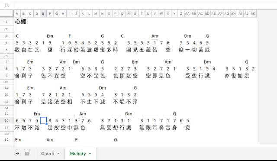Click the lyric 滅 in row 13
Image resolution: width=277 pixels, height=161 pixels.
[x=102, y=102]
